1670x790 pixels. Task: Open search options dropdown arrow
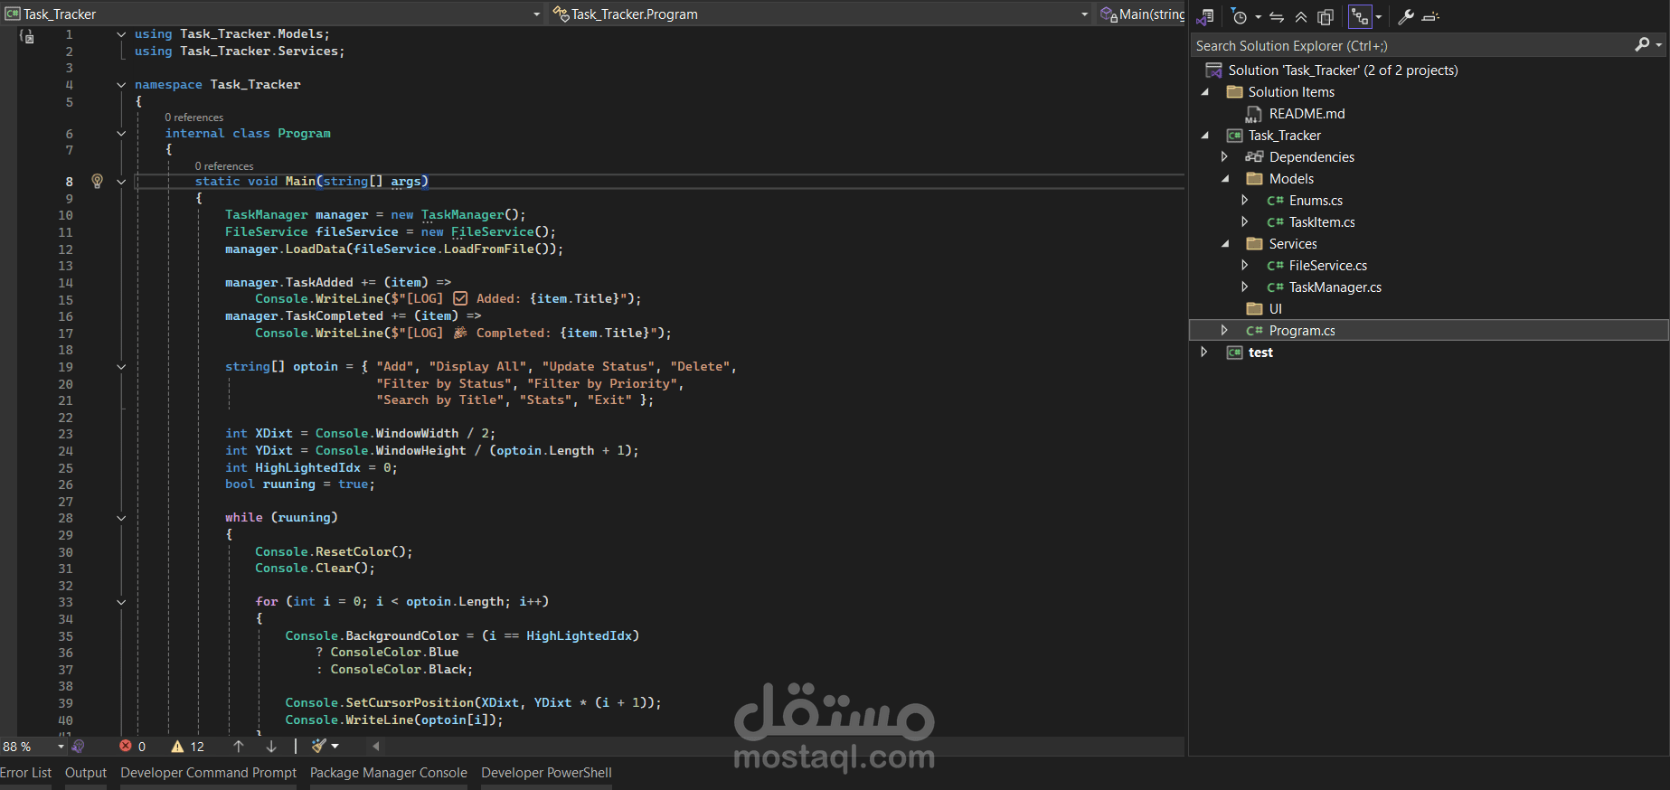pos(1659,45)
